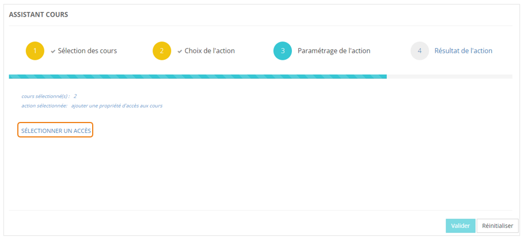Screen dimensions: 524x237
Task: Open the Choix de l'action step
Action: [210, 51]
